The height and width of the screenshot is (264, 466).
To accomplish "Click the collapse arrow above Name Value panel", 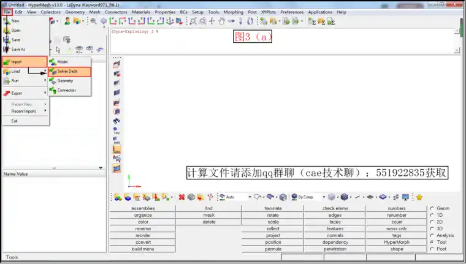I will tap(101, 168).
